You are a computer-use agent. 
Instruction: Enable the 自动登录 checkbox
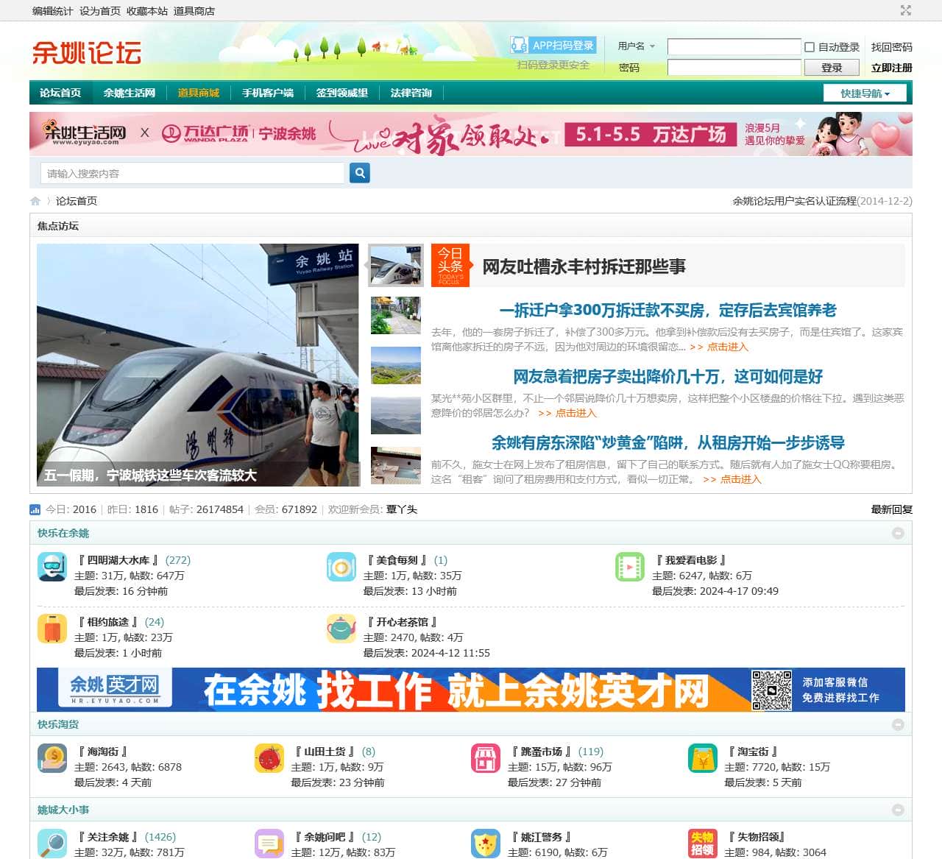pos(809,47)
